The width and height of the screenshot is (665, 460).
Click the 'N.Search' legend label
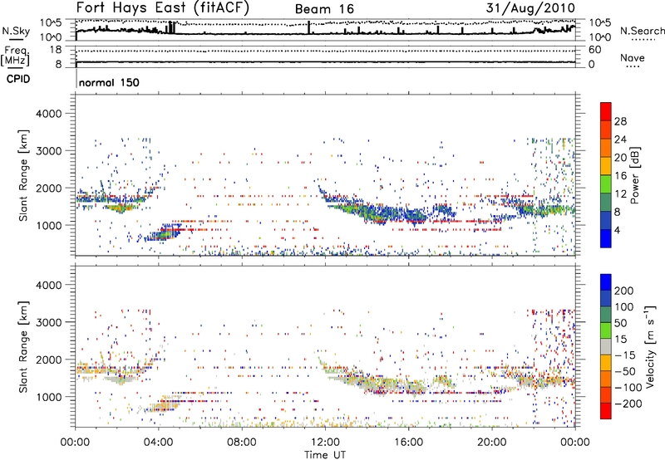tap(642, 31)
